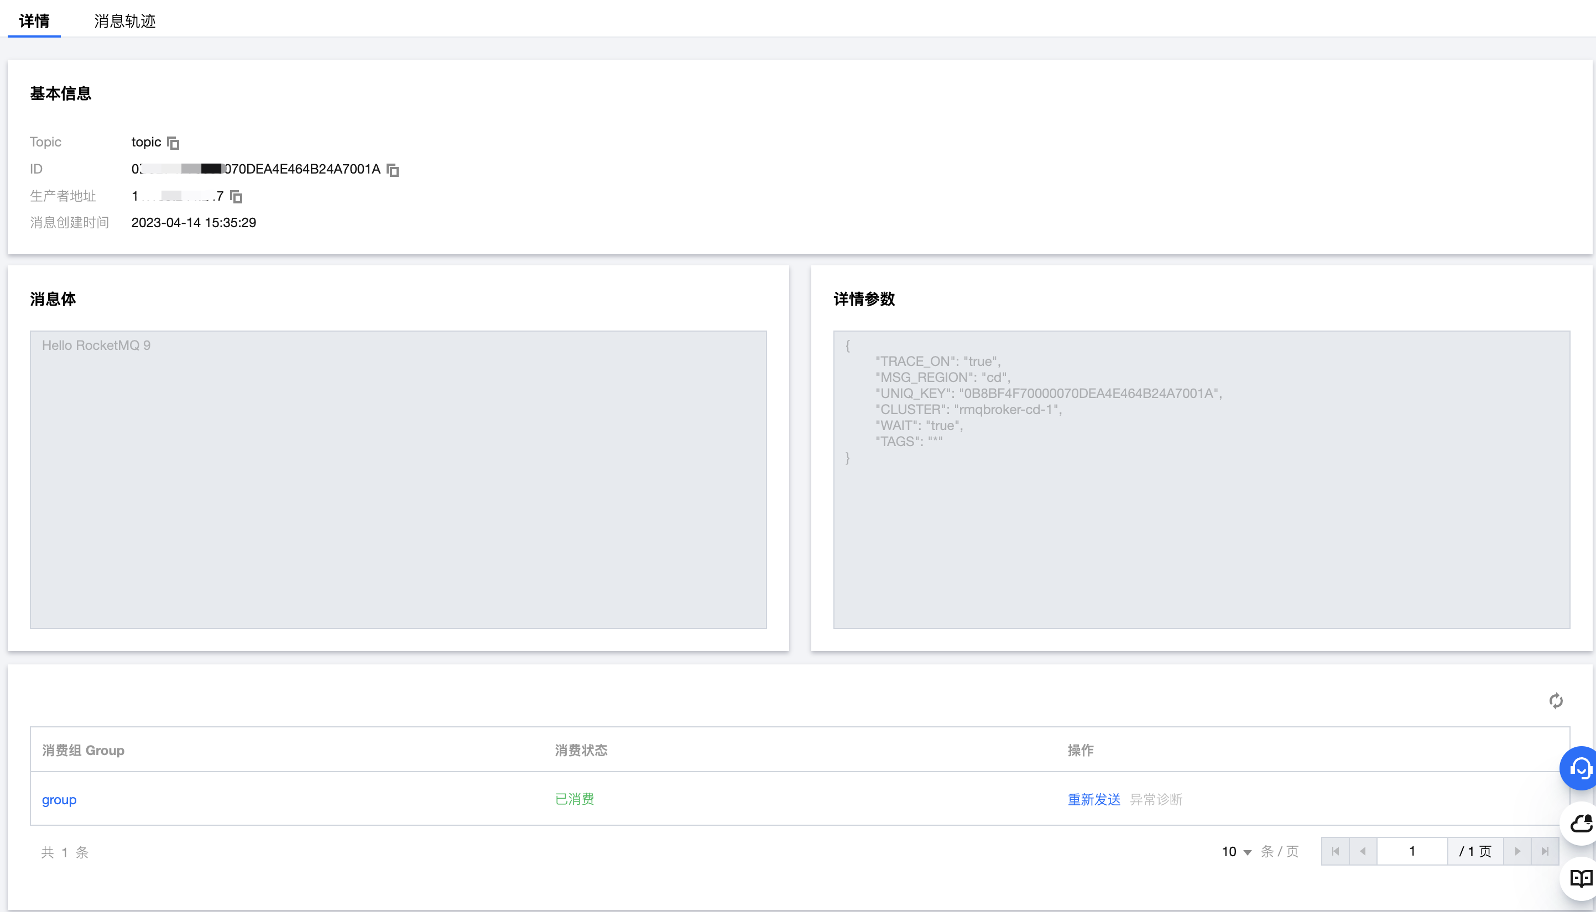
Task: Copy the message ID value
Action: coord(393,170)
